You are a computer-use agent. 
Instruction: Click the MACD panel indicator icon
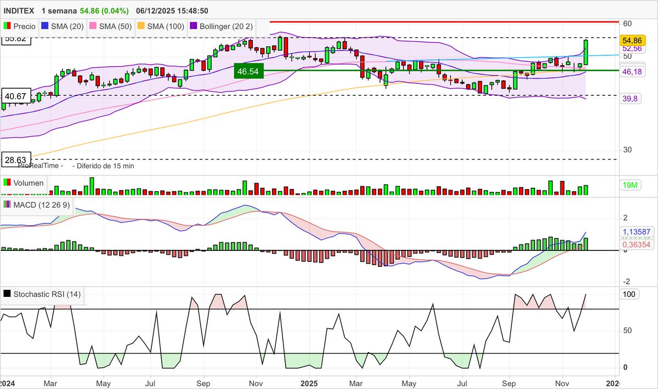point(7,205)
